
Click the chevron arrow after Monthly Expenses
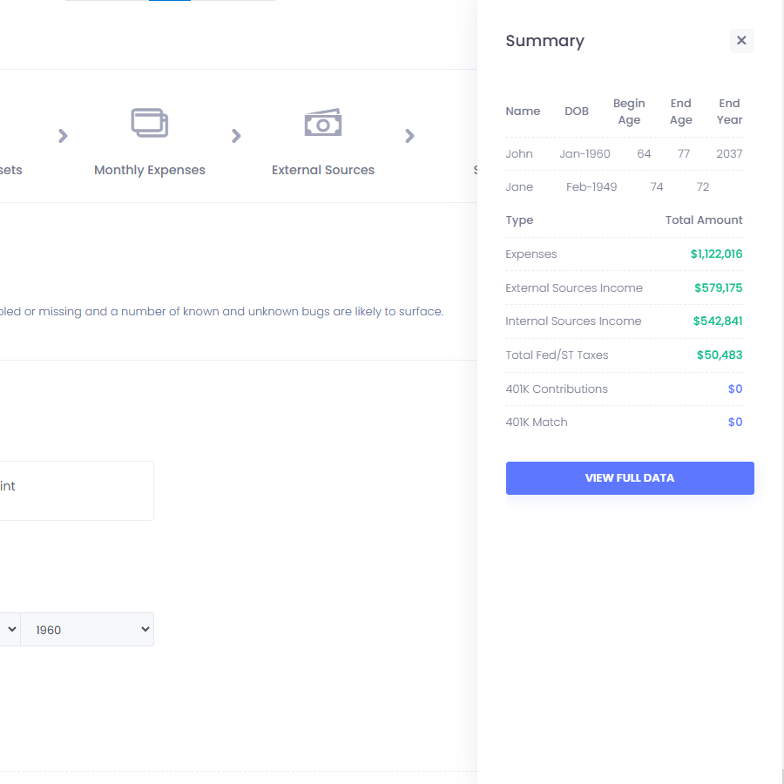pyautogui.click(x=236, y=136)
